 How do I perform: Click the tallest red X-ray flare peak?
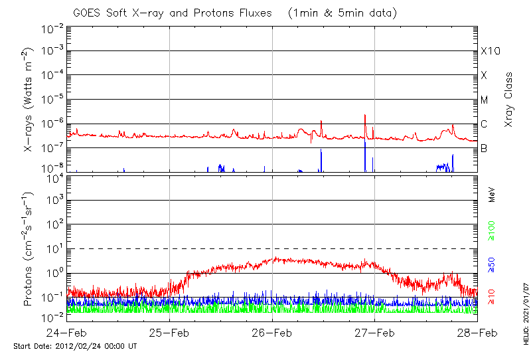pyautogui.click(x=365, y=116)
